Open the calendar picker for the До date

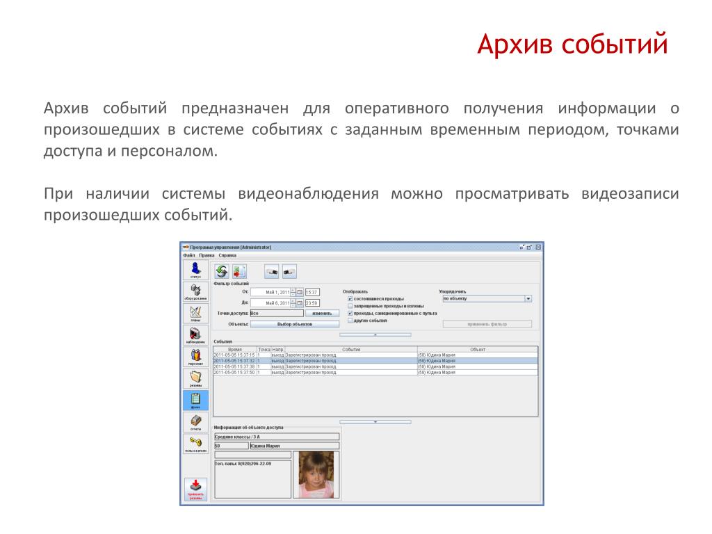point(300,303)
